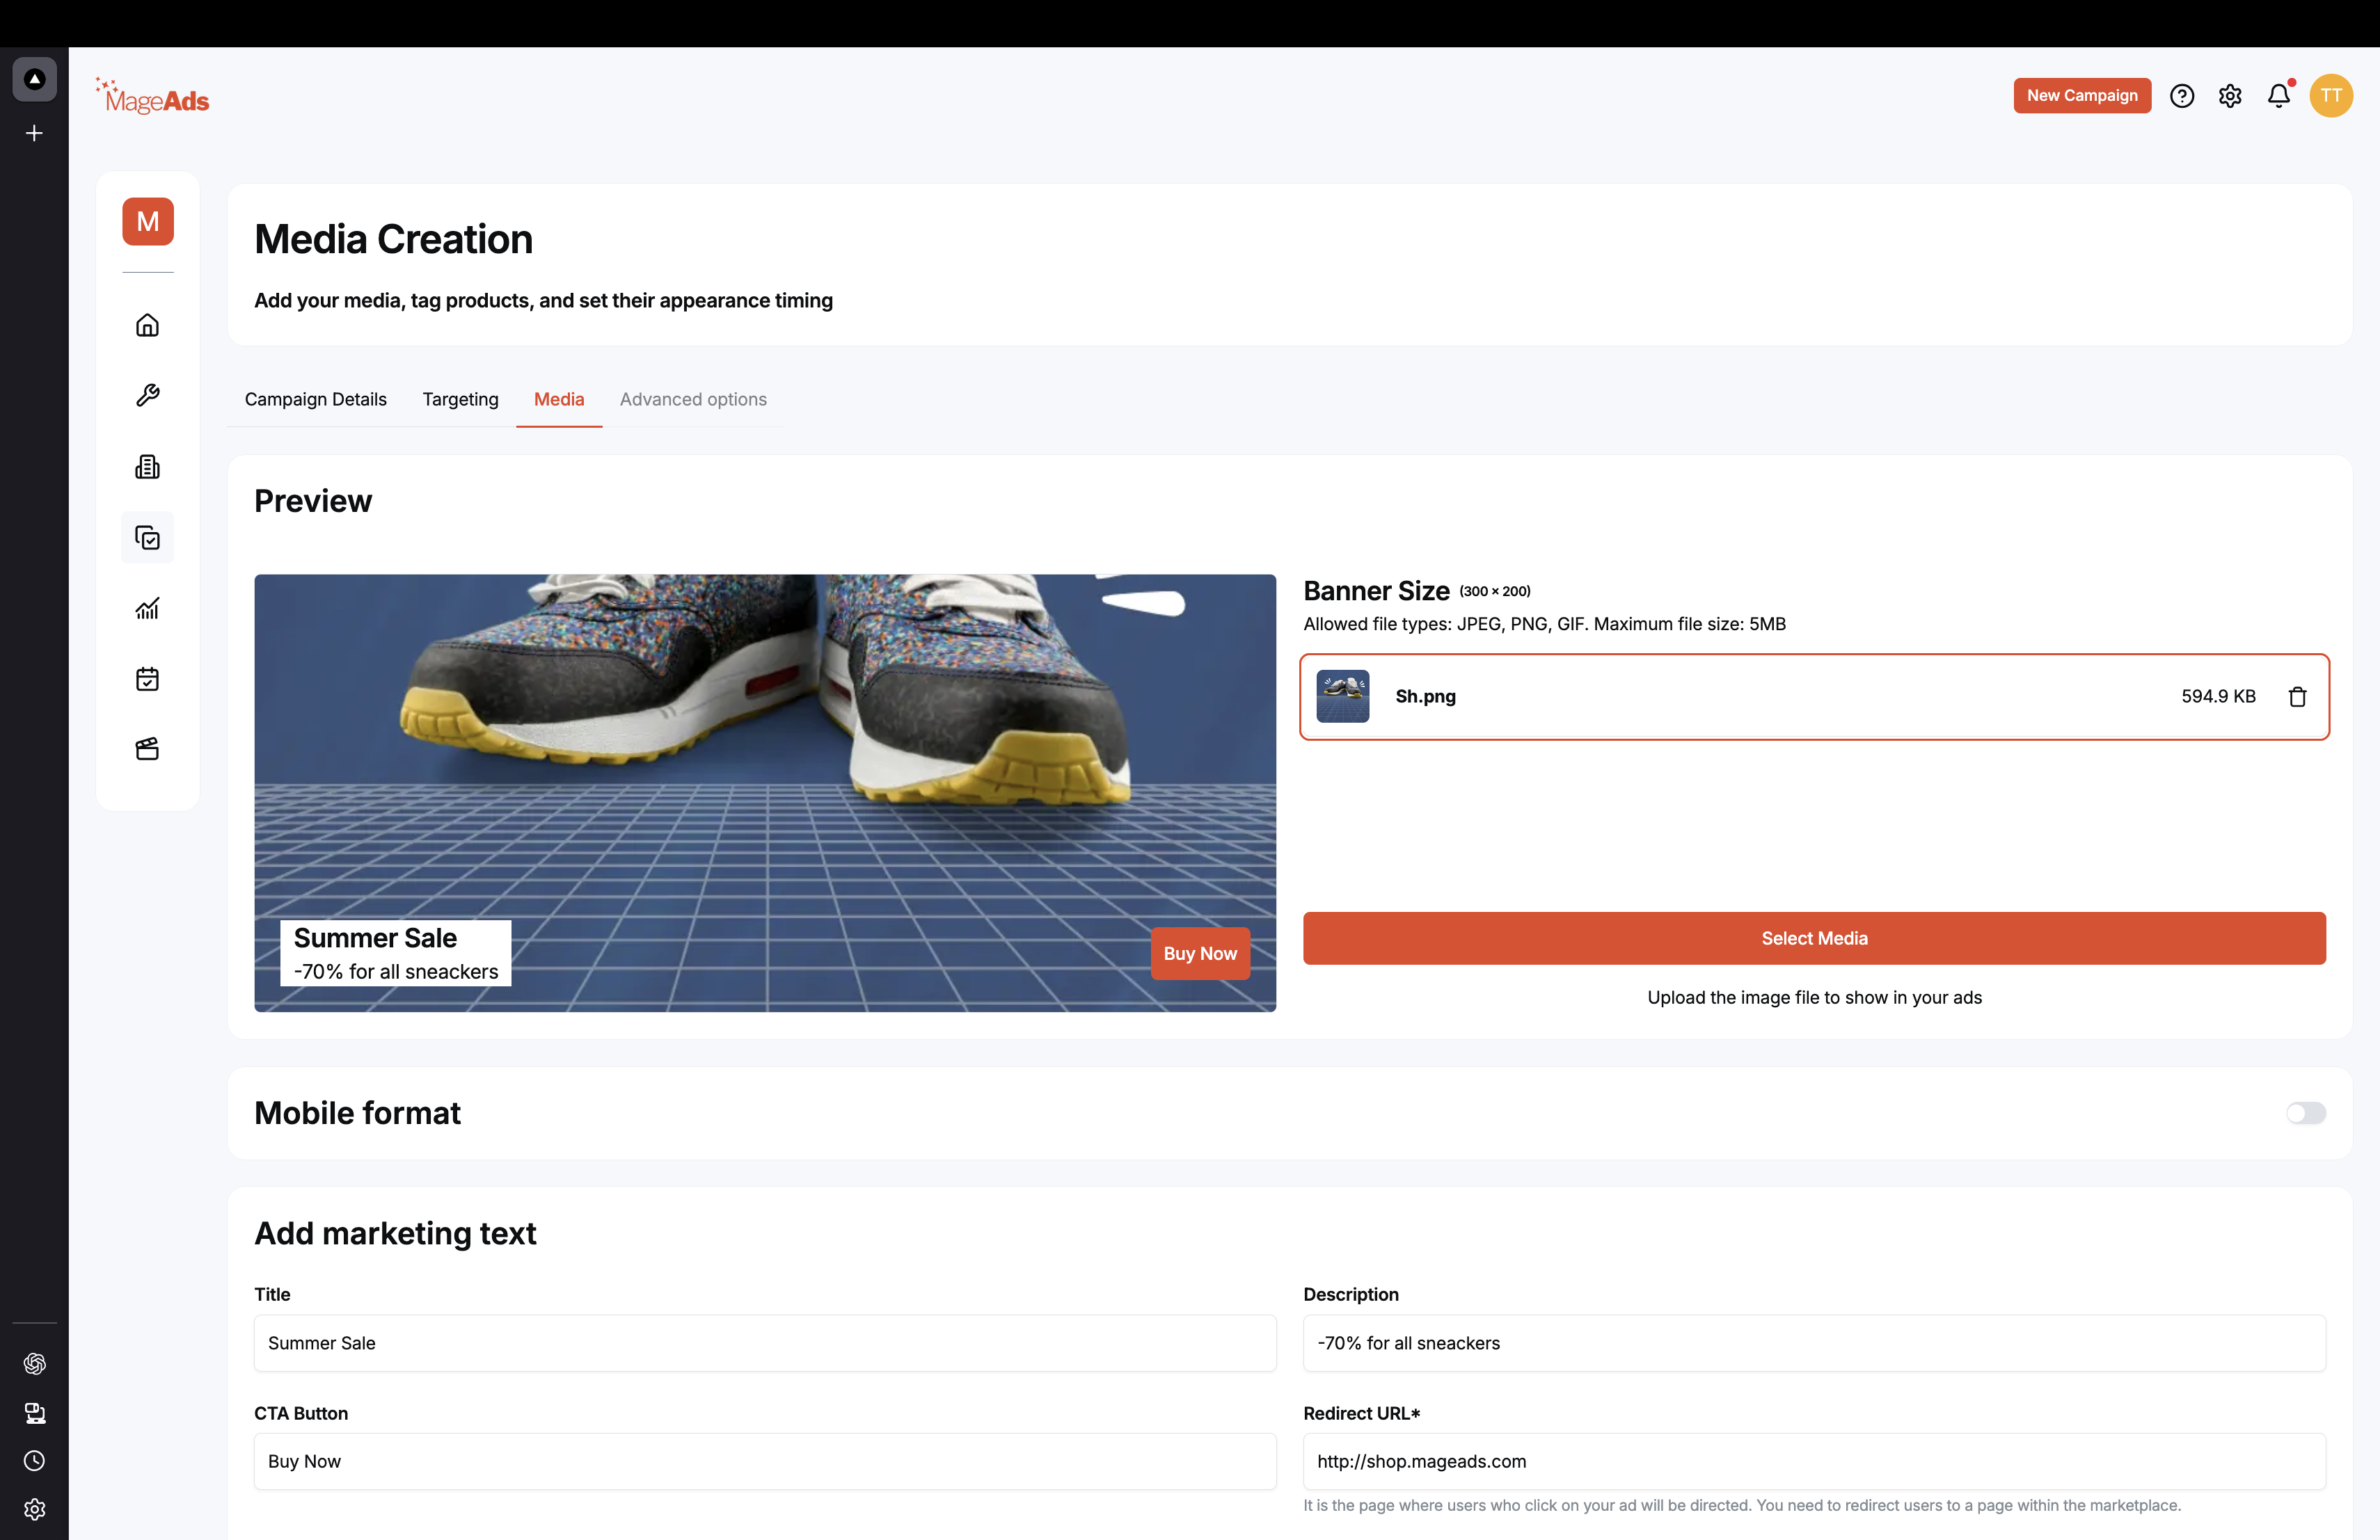Image resolution: width=2380 pixels, height=1540 pixels.
Task: Open notifications bell icon
Action: point(2279,96)
